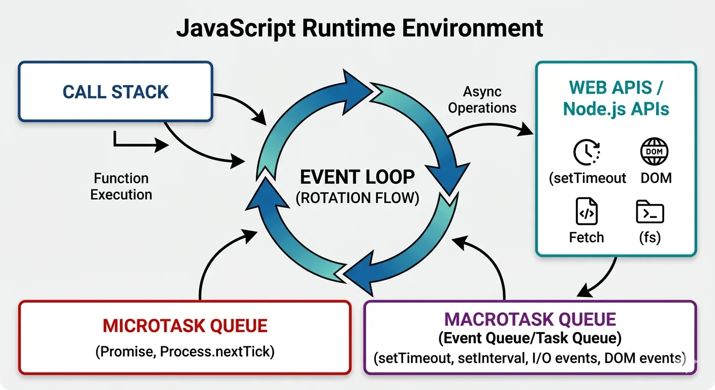Open the CALL STACK box

tap(115, 91)
